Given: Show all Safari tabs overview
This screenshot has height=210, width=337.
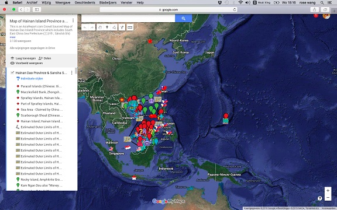Looking at the screenshot, I should click(x=325, y=9).
